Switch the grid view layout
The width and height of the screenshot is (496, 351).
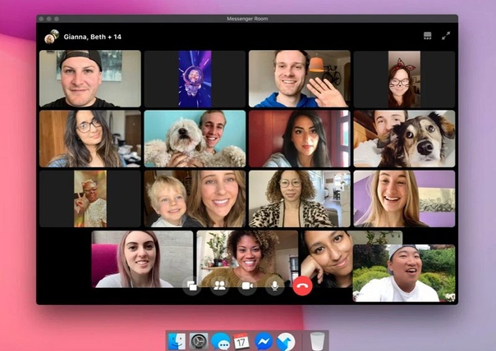(x=427, y=36)
